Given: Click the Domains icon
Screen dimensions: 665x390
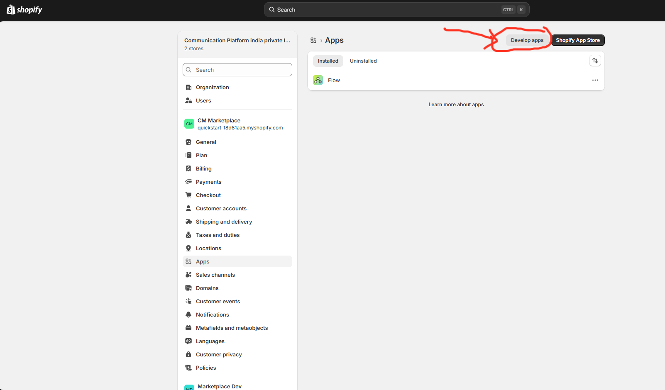Looking at the screenshot, I should (188, 288).
